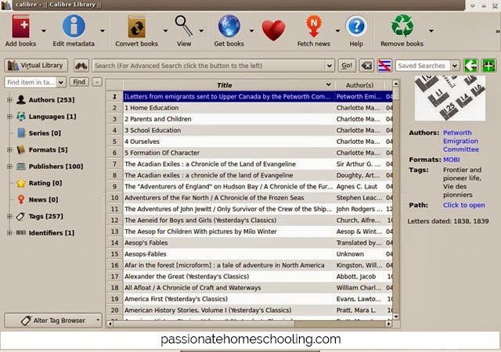Open Find item history dropdown
Viewport: 501px width, 352px height.
pos(61,82)
